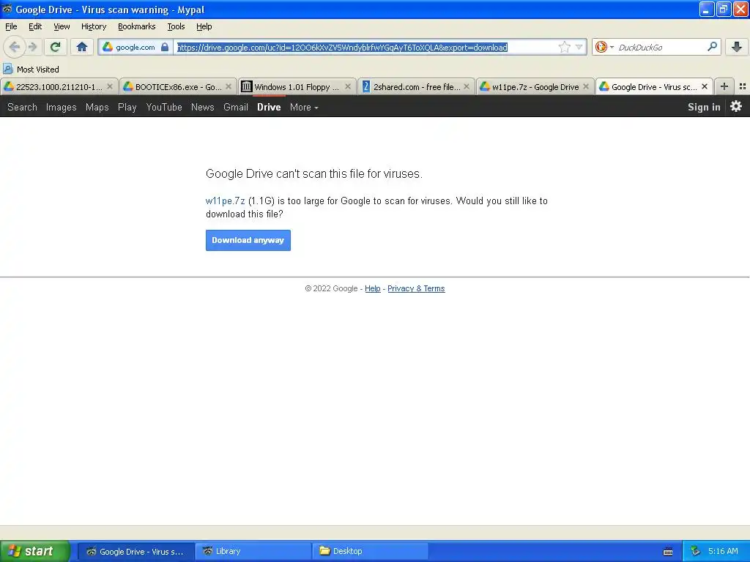
Task: Reload the current page
Action: pos(56,47)
